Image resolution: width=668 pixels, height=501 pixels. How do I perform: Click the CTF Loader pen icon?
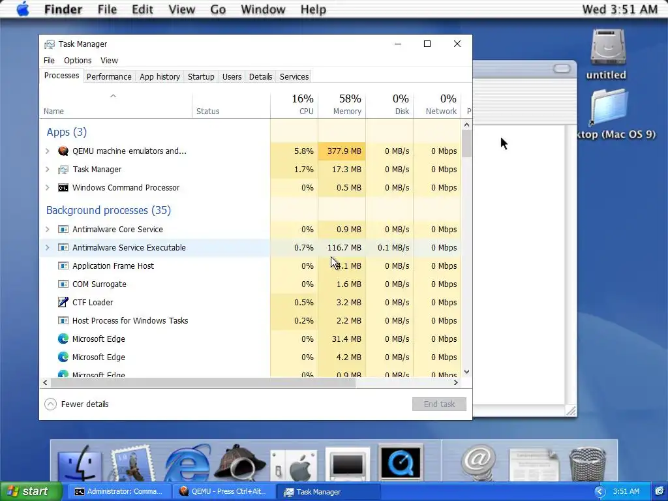click(x=63, y=302)
